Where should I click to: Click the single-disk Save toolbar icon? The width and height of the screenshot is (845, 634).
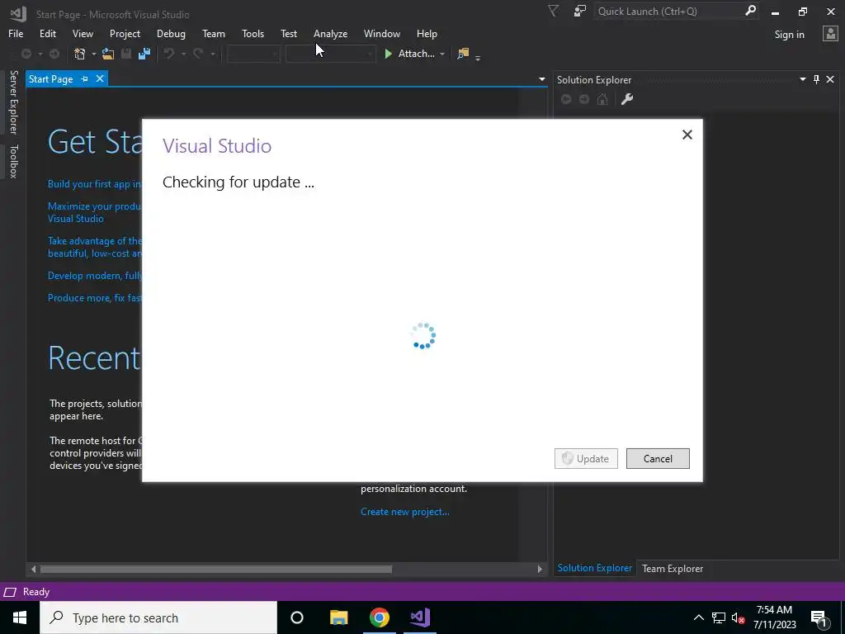pos(126,54)
